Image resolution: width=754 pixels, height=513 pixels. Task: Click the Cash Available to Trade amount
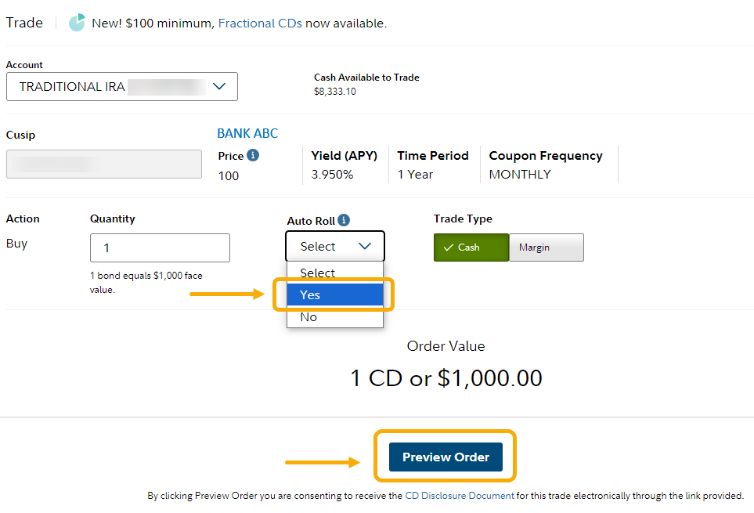coord(335,92)
